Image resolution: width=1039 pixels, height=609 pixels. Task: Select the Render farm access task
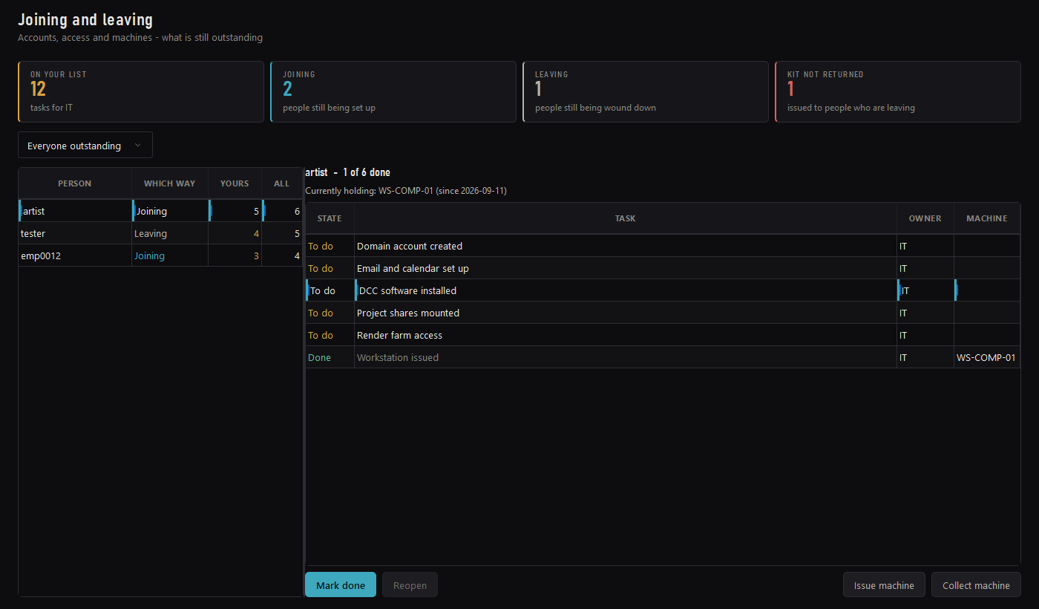[663, 335]
